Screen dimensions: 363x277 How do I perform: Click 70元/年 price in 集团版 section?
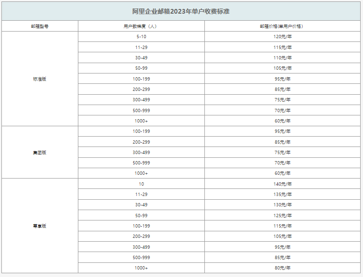click(x=282, y=163)
